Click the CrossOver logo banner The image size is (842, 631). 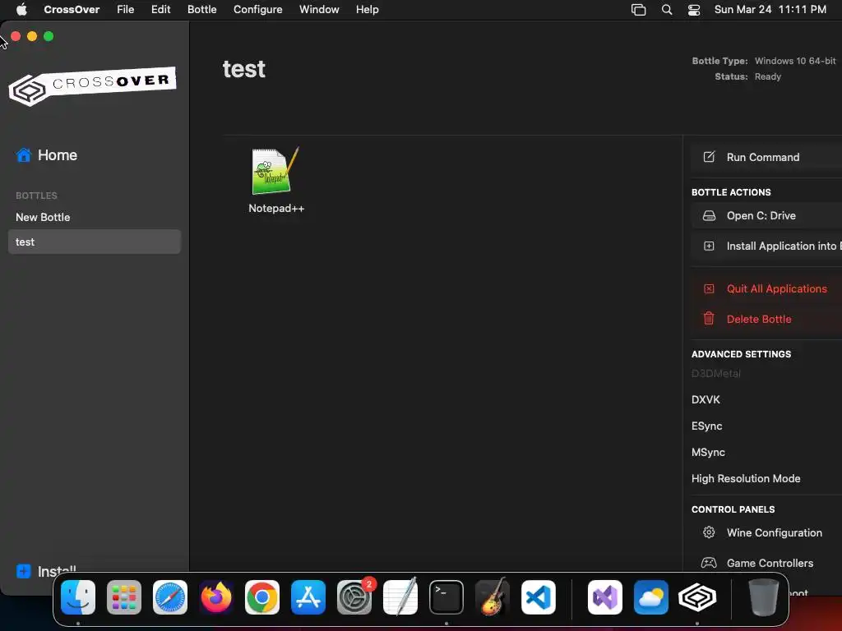coord(92,85)
